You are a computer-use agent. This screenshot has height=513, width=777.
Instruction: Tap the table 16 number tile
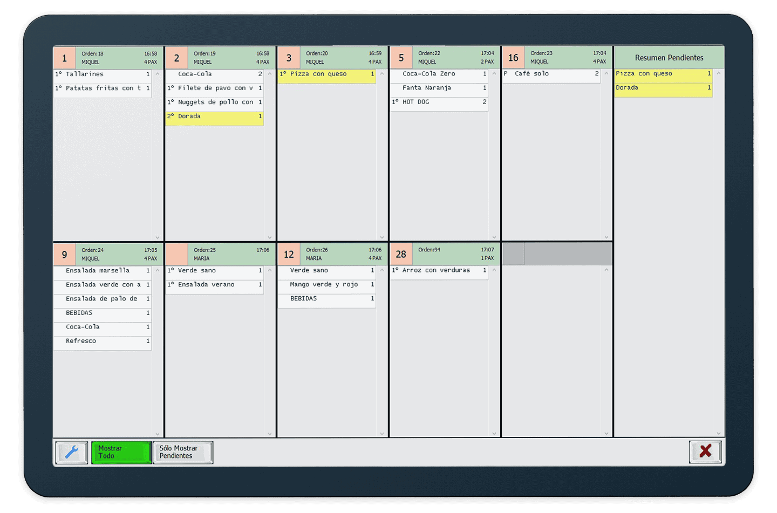[x=513, y=58]
